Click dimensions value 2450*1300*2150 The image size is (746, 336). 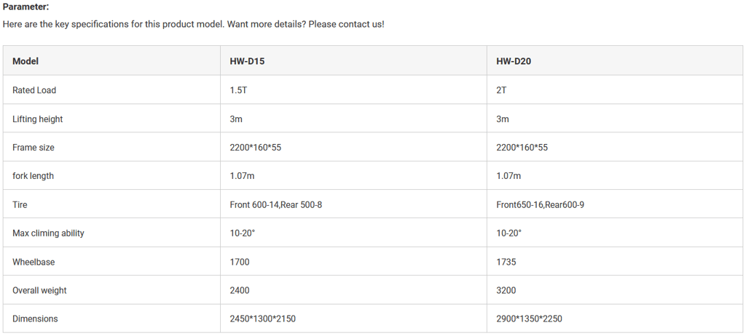point(262,319)
